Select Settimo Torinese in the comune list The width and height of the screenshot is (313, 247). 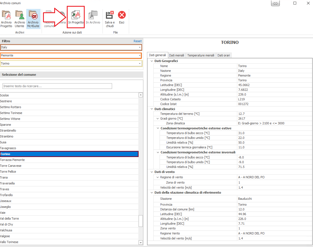pyautogui.click(x=11, y=113)
